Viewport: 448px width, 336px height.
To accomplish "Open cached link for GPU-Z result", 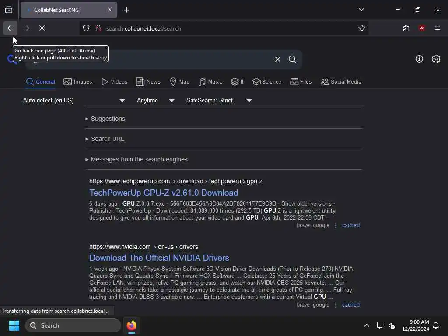I will click(351, 225).
